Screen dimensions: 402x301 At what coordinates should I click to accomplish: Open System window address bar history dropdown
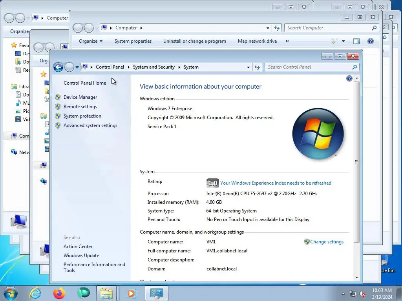(x=248, y=67)
